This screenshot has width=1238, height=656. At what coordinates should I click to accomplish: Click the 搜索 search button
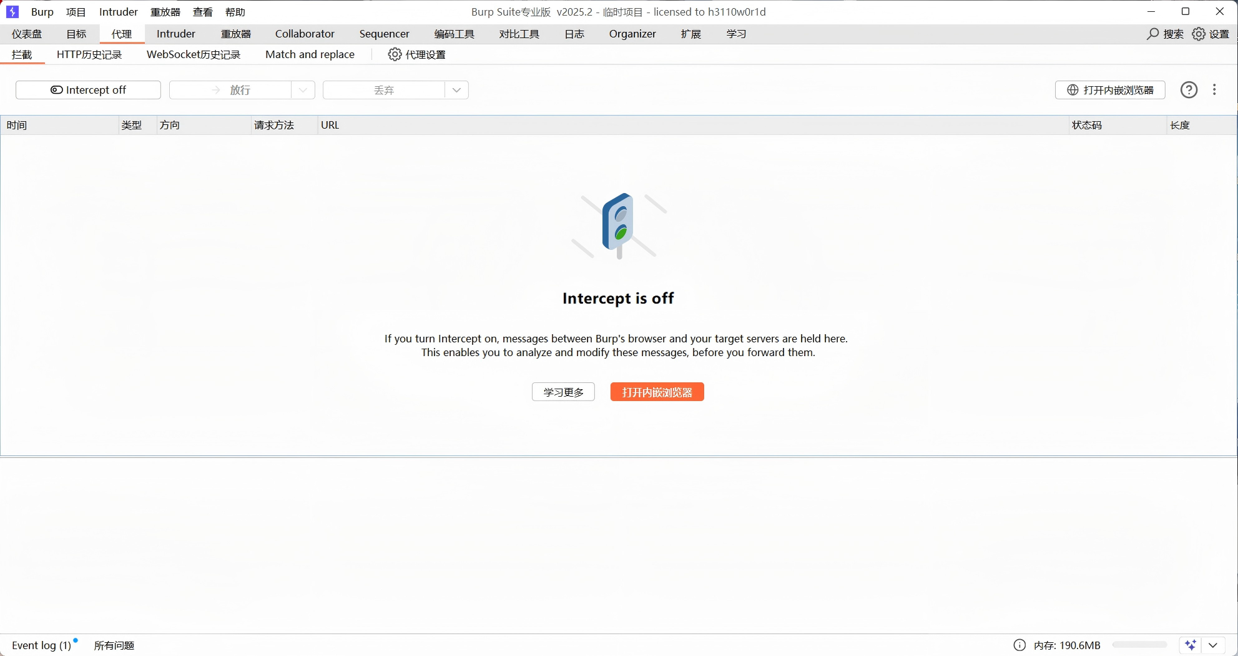(1165, 34)
